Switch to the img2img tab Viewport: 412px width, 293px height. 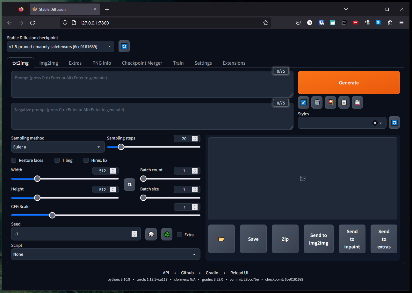click(49, 63)
